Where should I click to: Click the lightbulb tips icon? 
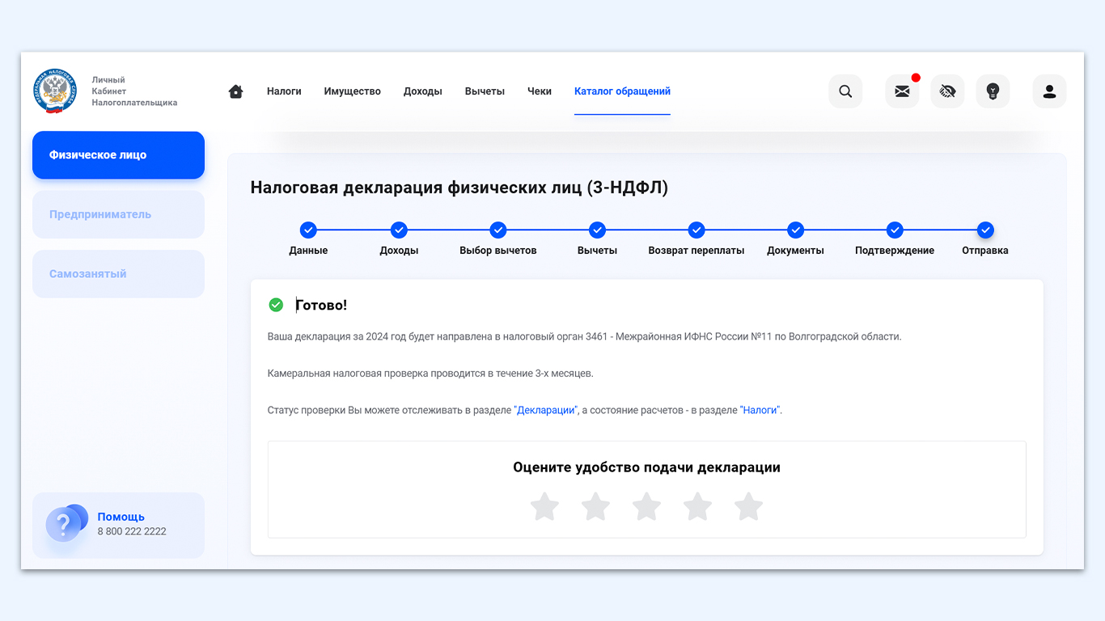click(993, 91)
